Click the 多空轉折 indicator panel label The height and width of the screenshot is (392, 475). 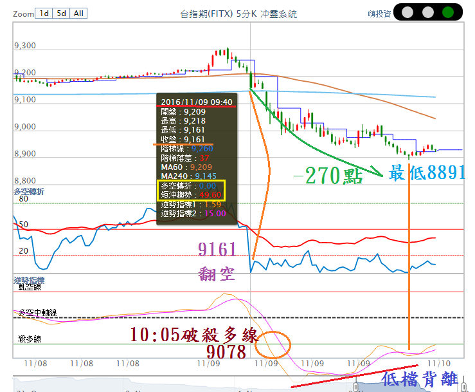(29, 192)
